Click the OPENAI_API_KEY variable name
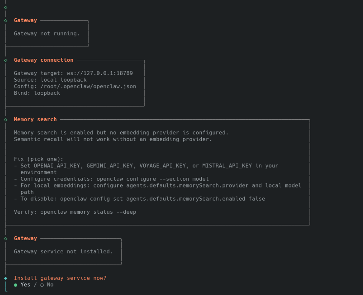 [x=58, y=166]
